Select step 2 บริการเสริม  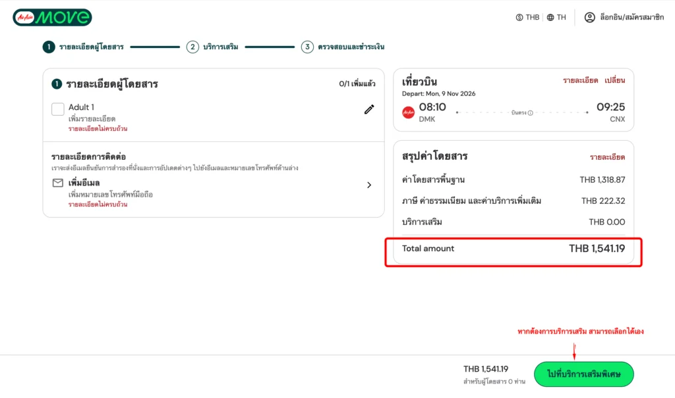[x=212, y=47]
